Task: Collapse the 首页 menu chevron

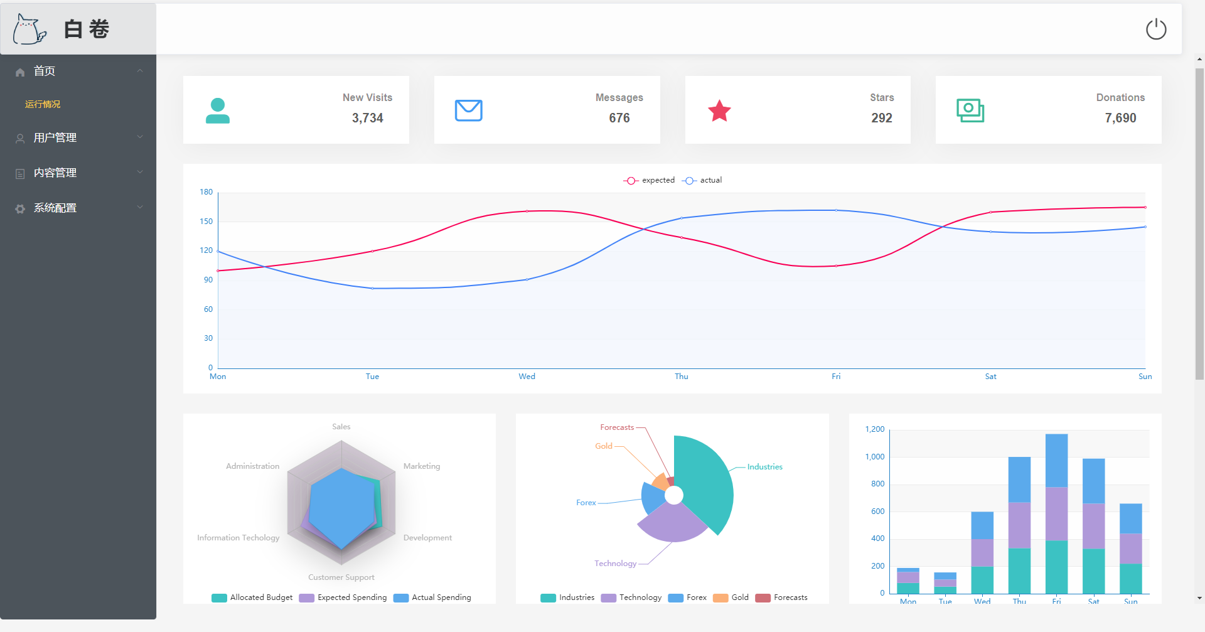Action: [x=140, y=71]
